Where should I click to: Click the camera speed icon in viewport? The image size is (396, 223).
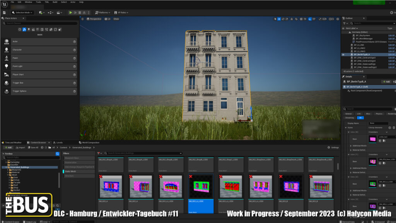coord(330,19)
